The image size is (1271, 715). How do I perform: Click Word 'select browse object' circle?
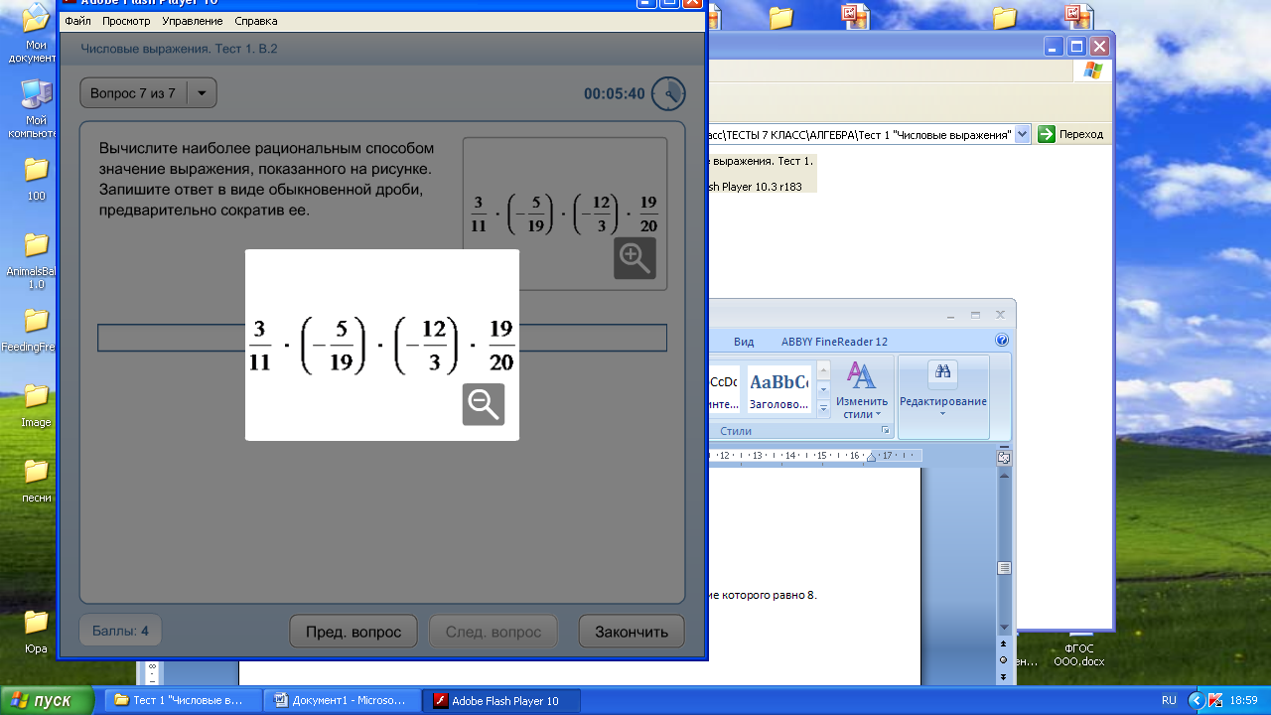coord(1004,659)
